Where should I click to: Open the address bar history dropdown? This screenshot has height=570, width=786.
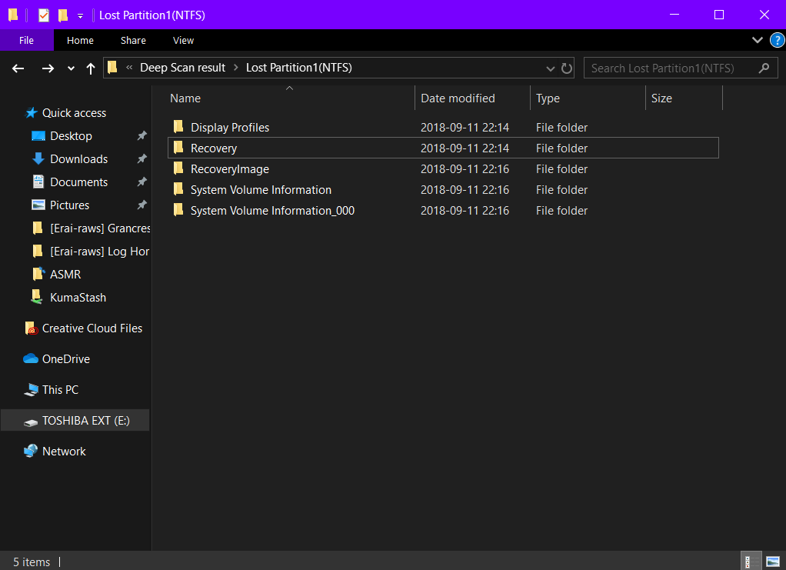[x=551, y=68]
